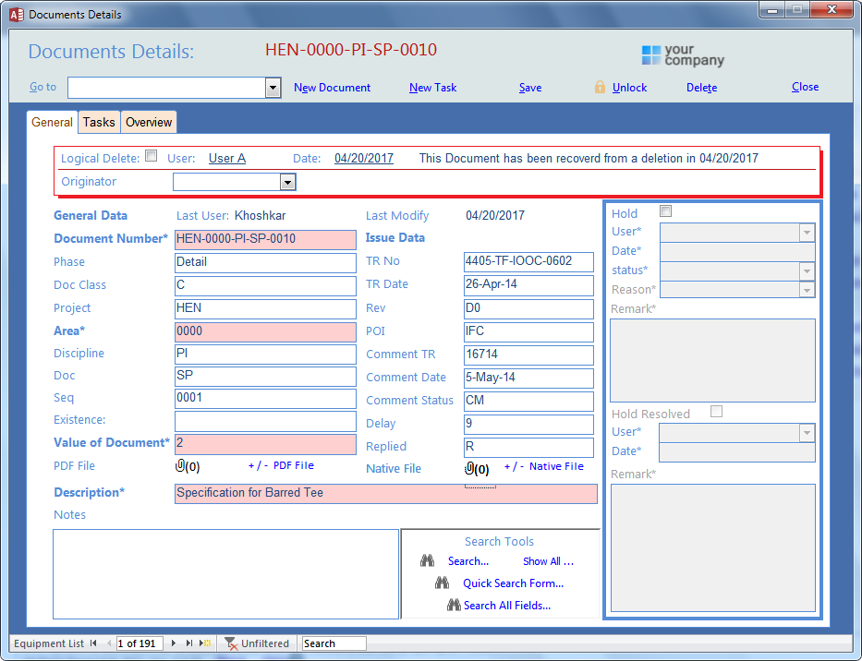862x661 pixels.
Task: Click binoculars icon next to Quick Search Form
Action: point(442,583)
